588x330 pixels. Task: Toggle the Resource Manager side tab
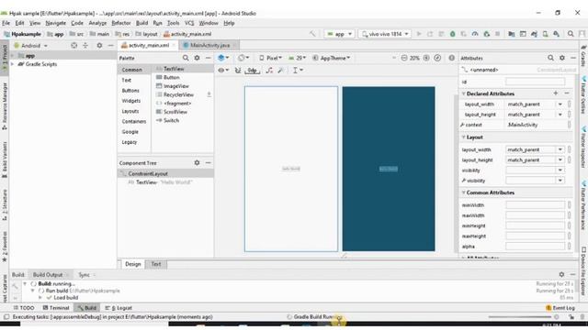point(5,106)
